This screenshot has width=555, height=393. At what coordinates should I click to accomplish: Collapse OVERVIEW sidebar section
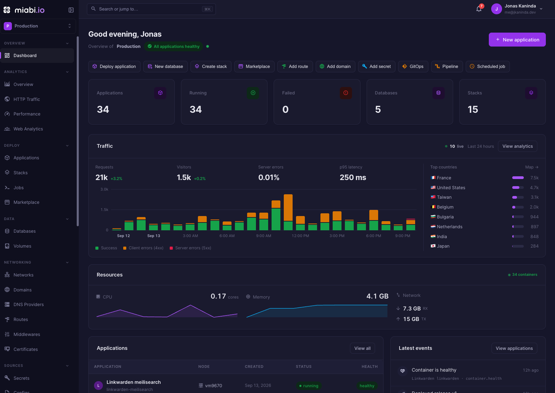[x=67, y=43]
